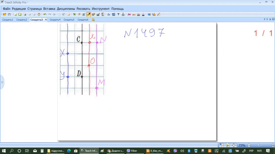This screenshot has height=154, width=275.
Task: Open the Инструмент menu
Action: click(x=101, y=9)
